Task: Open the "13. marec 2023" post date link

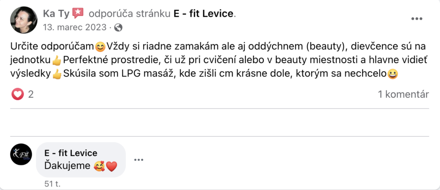Action: coord(75,27)
